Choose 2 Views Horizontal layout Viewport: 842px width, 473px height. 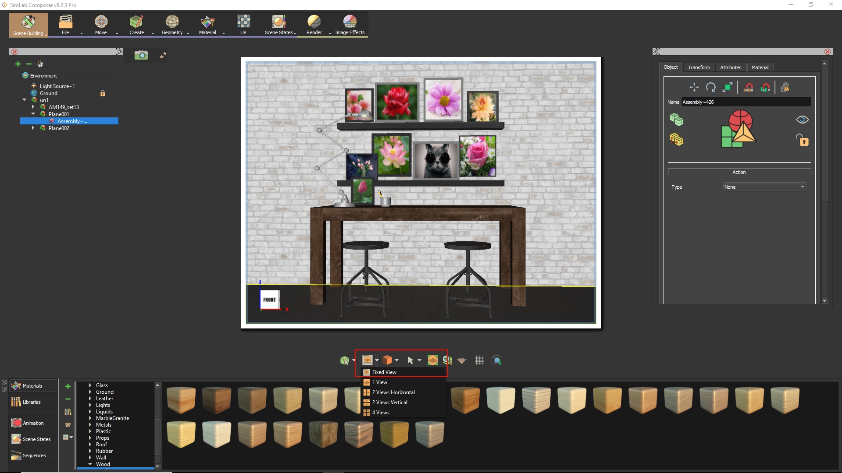403,392
